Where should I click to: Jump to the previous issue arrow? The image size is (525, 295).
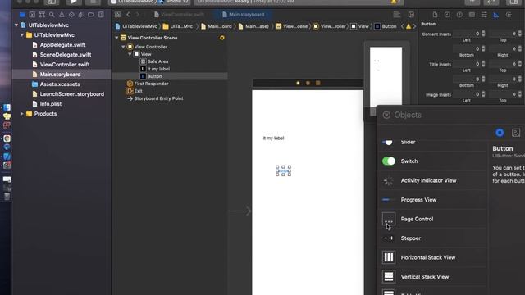[x=403, y=26]
